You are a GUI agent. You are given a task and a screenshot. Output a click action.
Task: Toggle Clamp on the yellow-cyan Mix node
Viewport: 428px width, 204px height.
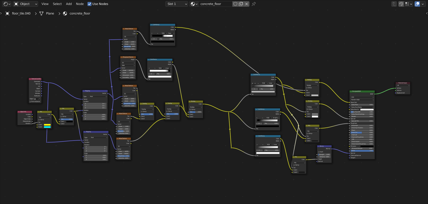pyautogui.click(x=38, y=119)
